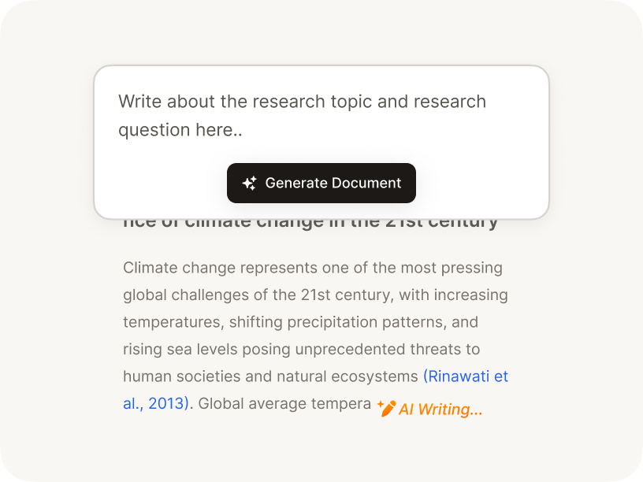
Task: Click the sparkle icon on Generate Document
Action: pyautogui.click(x=249, y=184)
